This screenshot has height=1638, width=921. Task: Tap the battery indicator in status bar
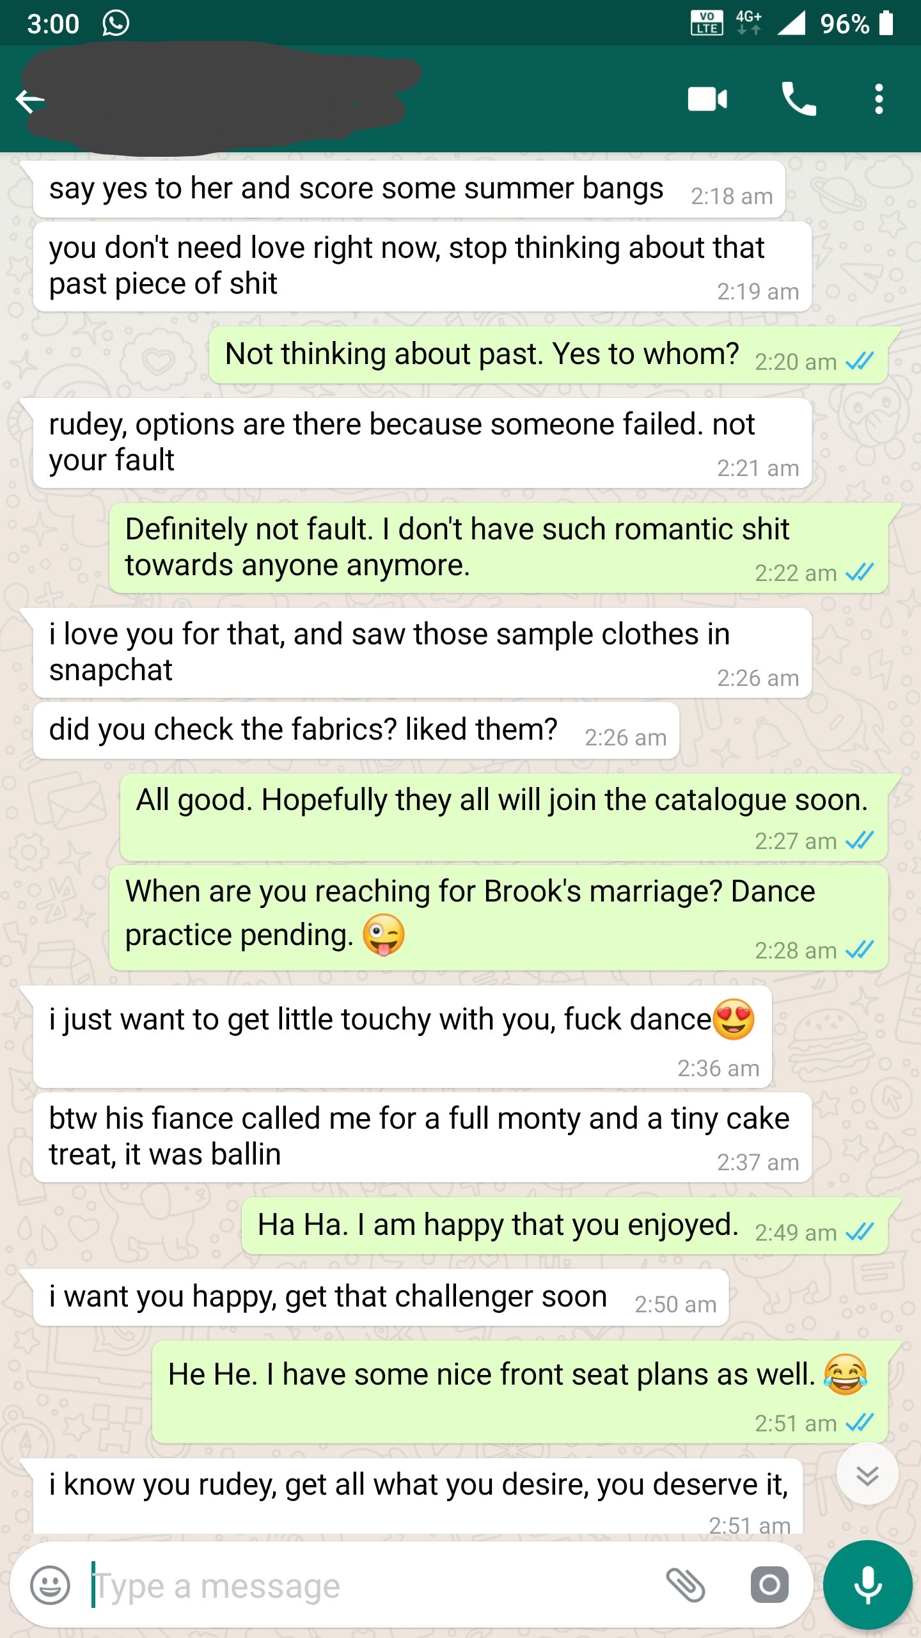point(886,23)
